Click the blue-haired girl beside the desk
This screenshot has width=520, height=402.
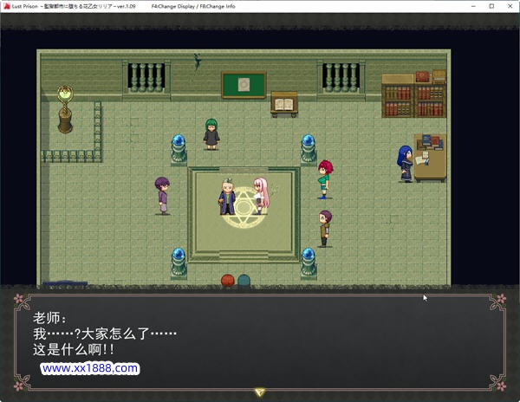[406, 164]
